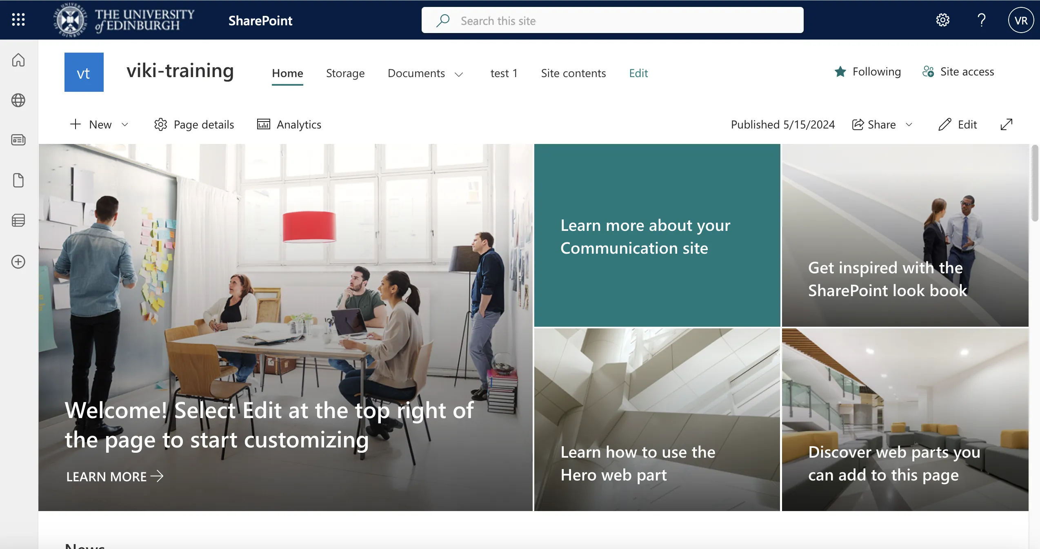Screen dimensions: 1040x549
Task: Switch to the Storage tab
Action: pos(345,73)
